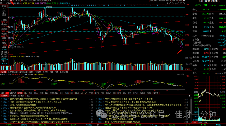Switch chart to the 60分 period
The height and width of the screenshot is (126, 226).
pyautogui.click(x=39, y=1)
